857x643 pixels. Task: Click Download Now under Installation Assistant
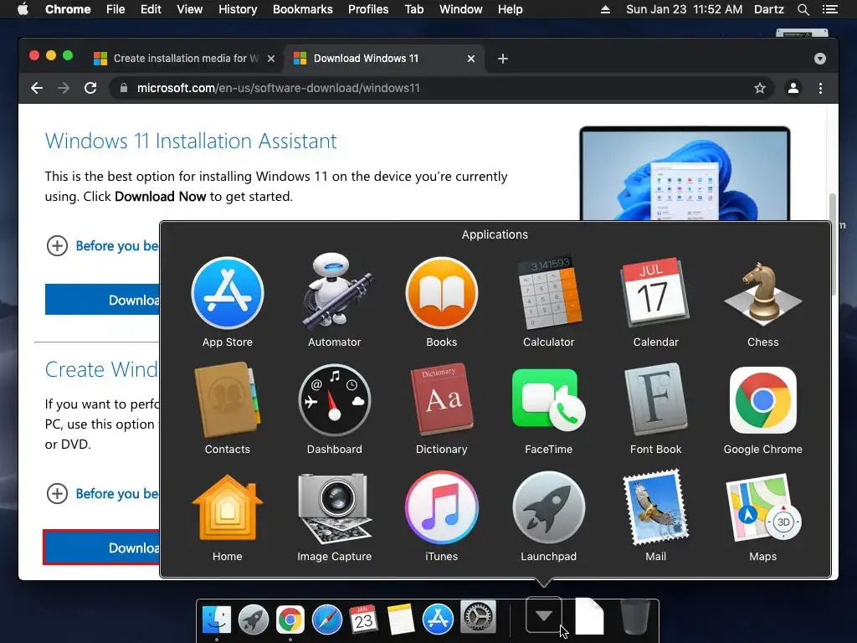click(102, 300)
